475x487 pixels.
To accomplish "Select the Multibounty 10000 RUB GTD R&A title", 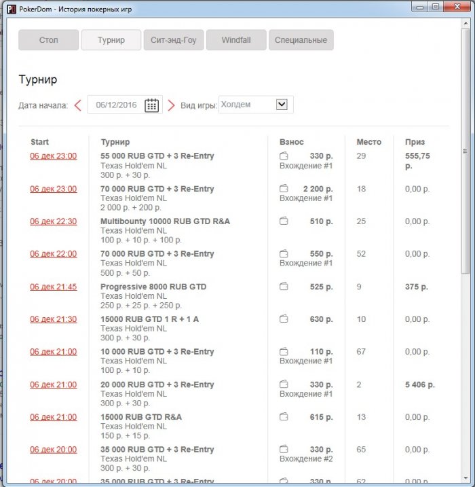I will [165, 221].
